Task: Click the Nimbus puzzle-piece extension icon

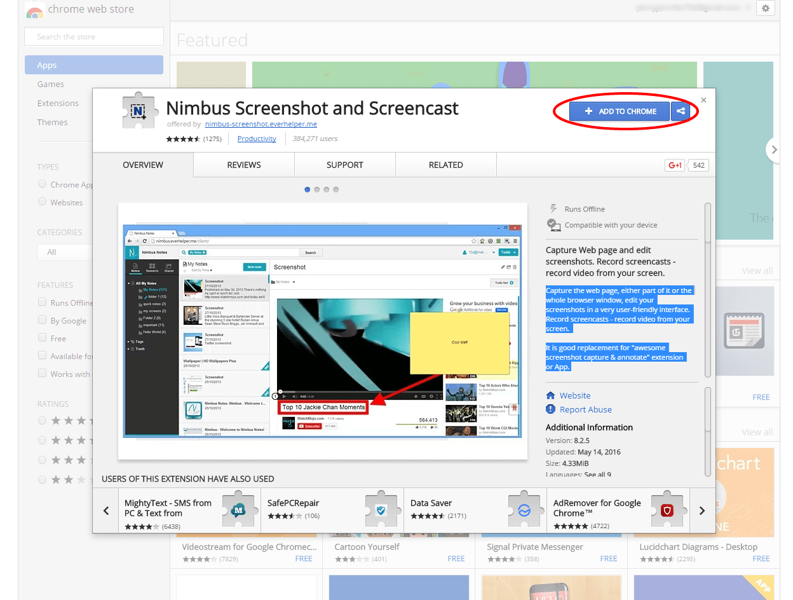Action: (139, 109)
